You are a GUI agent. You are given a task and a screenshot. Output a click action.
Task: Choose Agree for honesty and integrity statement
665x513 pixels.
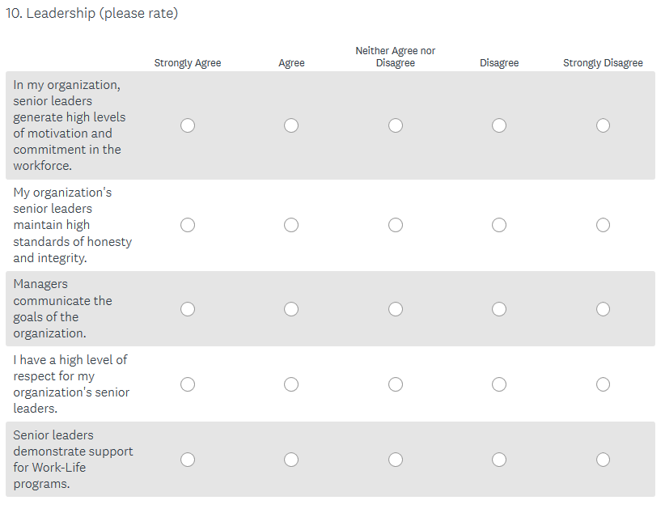[x=291, y=225]
